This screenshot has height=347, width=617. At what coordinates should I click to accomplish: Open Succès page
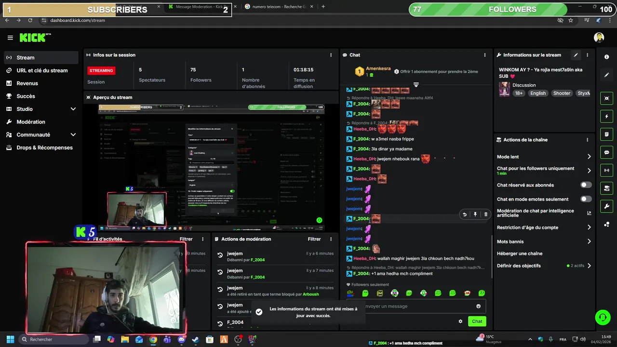tap(41, 96)
